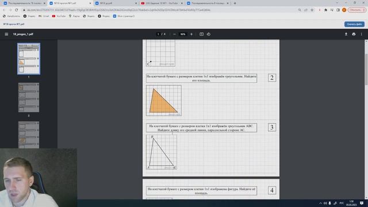This screenshot has width=368, height=207.
Task: Click the task number 3 box
Action: (x=272, y=127)
